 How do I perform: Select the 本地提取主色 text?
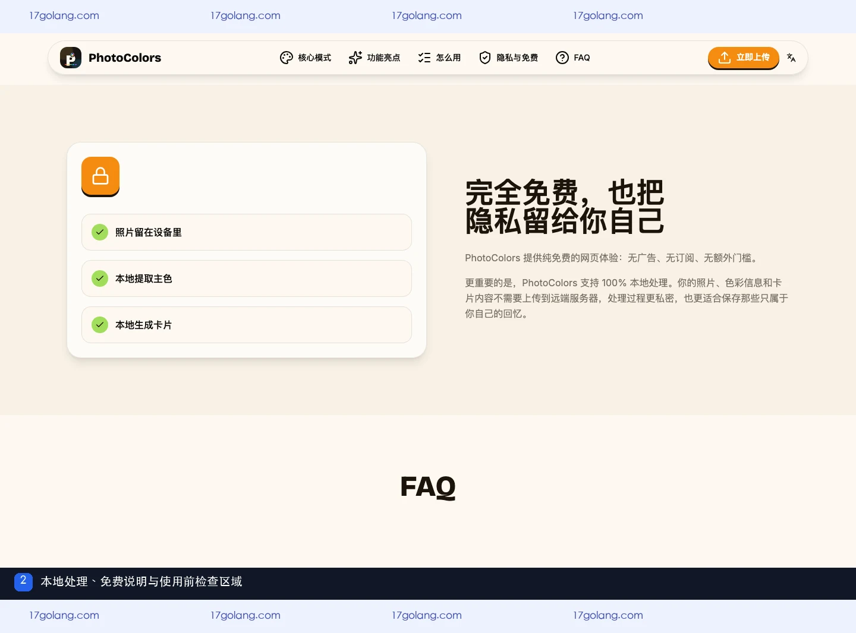(x=144, y=278)
